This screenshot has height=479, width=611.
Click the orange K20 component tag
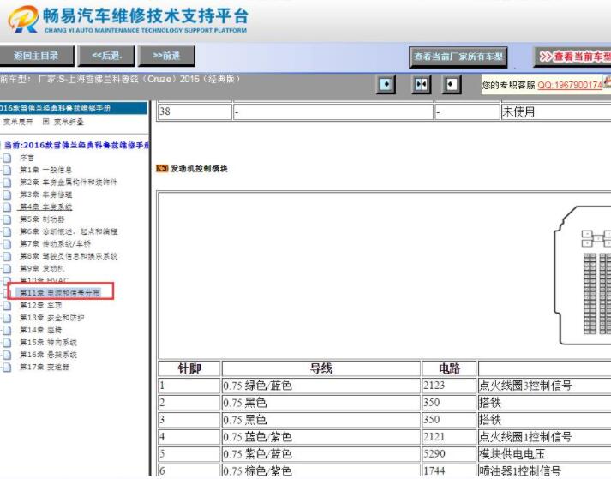pyautogui.click(x=162, y=168)
